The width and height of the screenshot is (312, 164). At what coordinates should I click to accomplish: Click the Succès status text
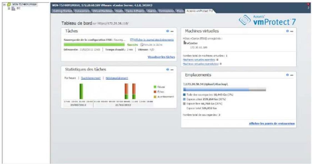pos(132,45)
